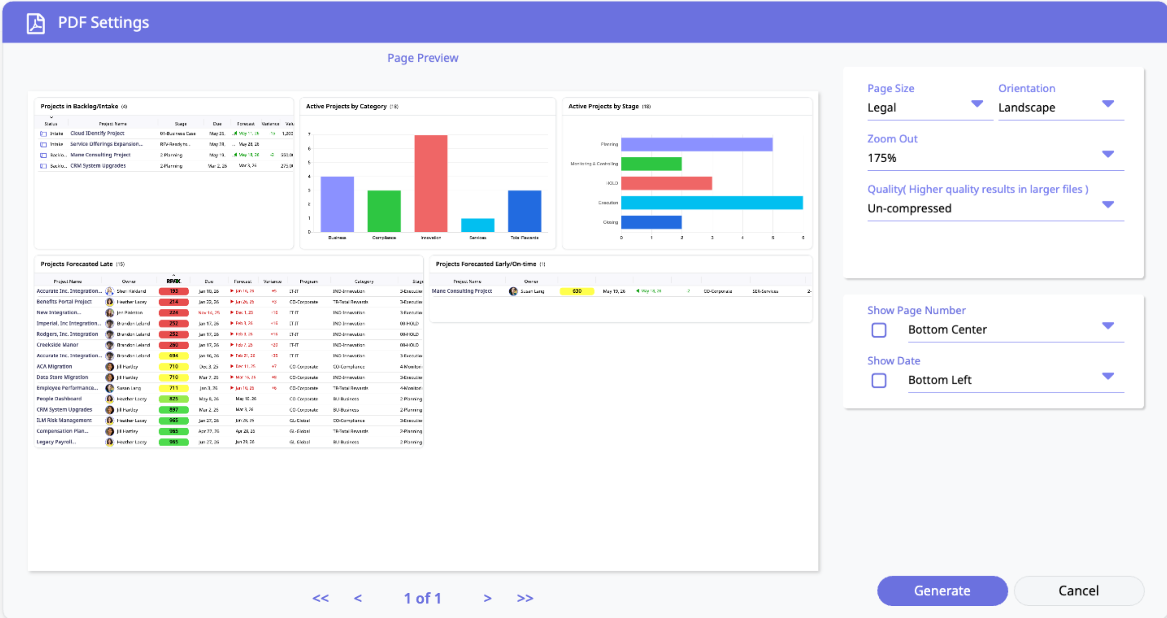This screenshot has height=618, width=1167.
Task: Click the red Innovation bar in category chart
Action: point(430,183)
